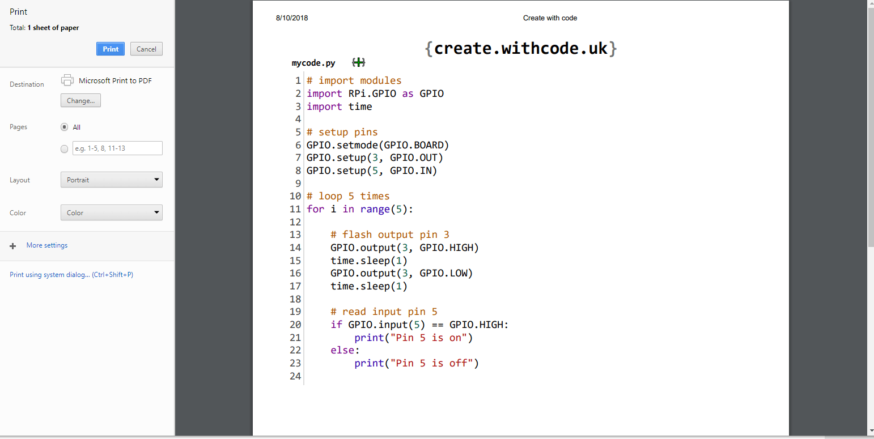Click the create.withcode.uk logo in the preview
The width and height of the screenshot is (874, 439).
[x=521, y=48]
